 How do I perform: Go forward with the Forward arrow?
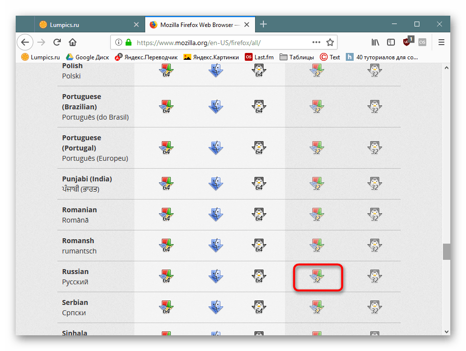point(41,42)
